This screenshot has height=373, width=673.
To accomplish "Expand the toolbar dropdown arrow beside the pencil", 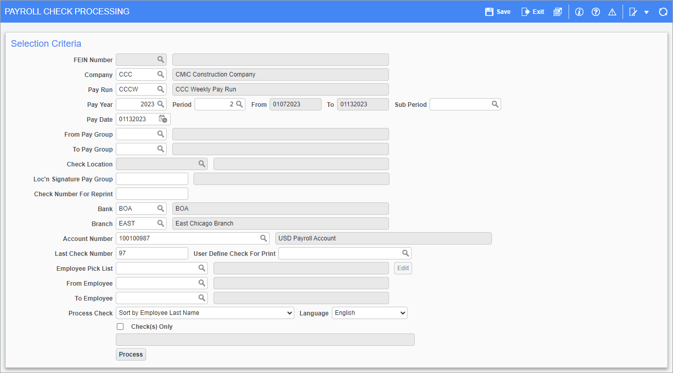I will click(646, 12).
